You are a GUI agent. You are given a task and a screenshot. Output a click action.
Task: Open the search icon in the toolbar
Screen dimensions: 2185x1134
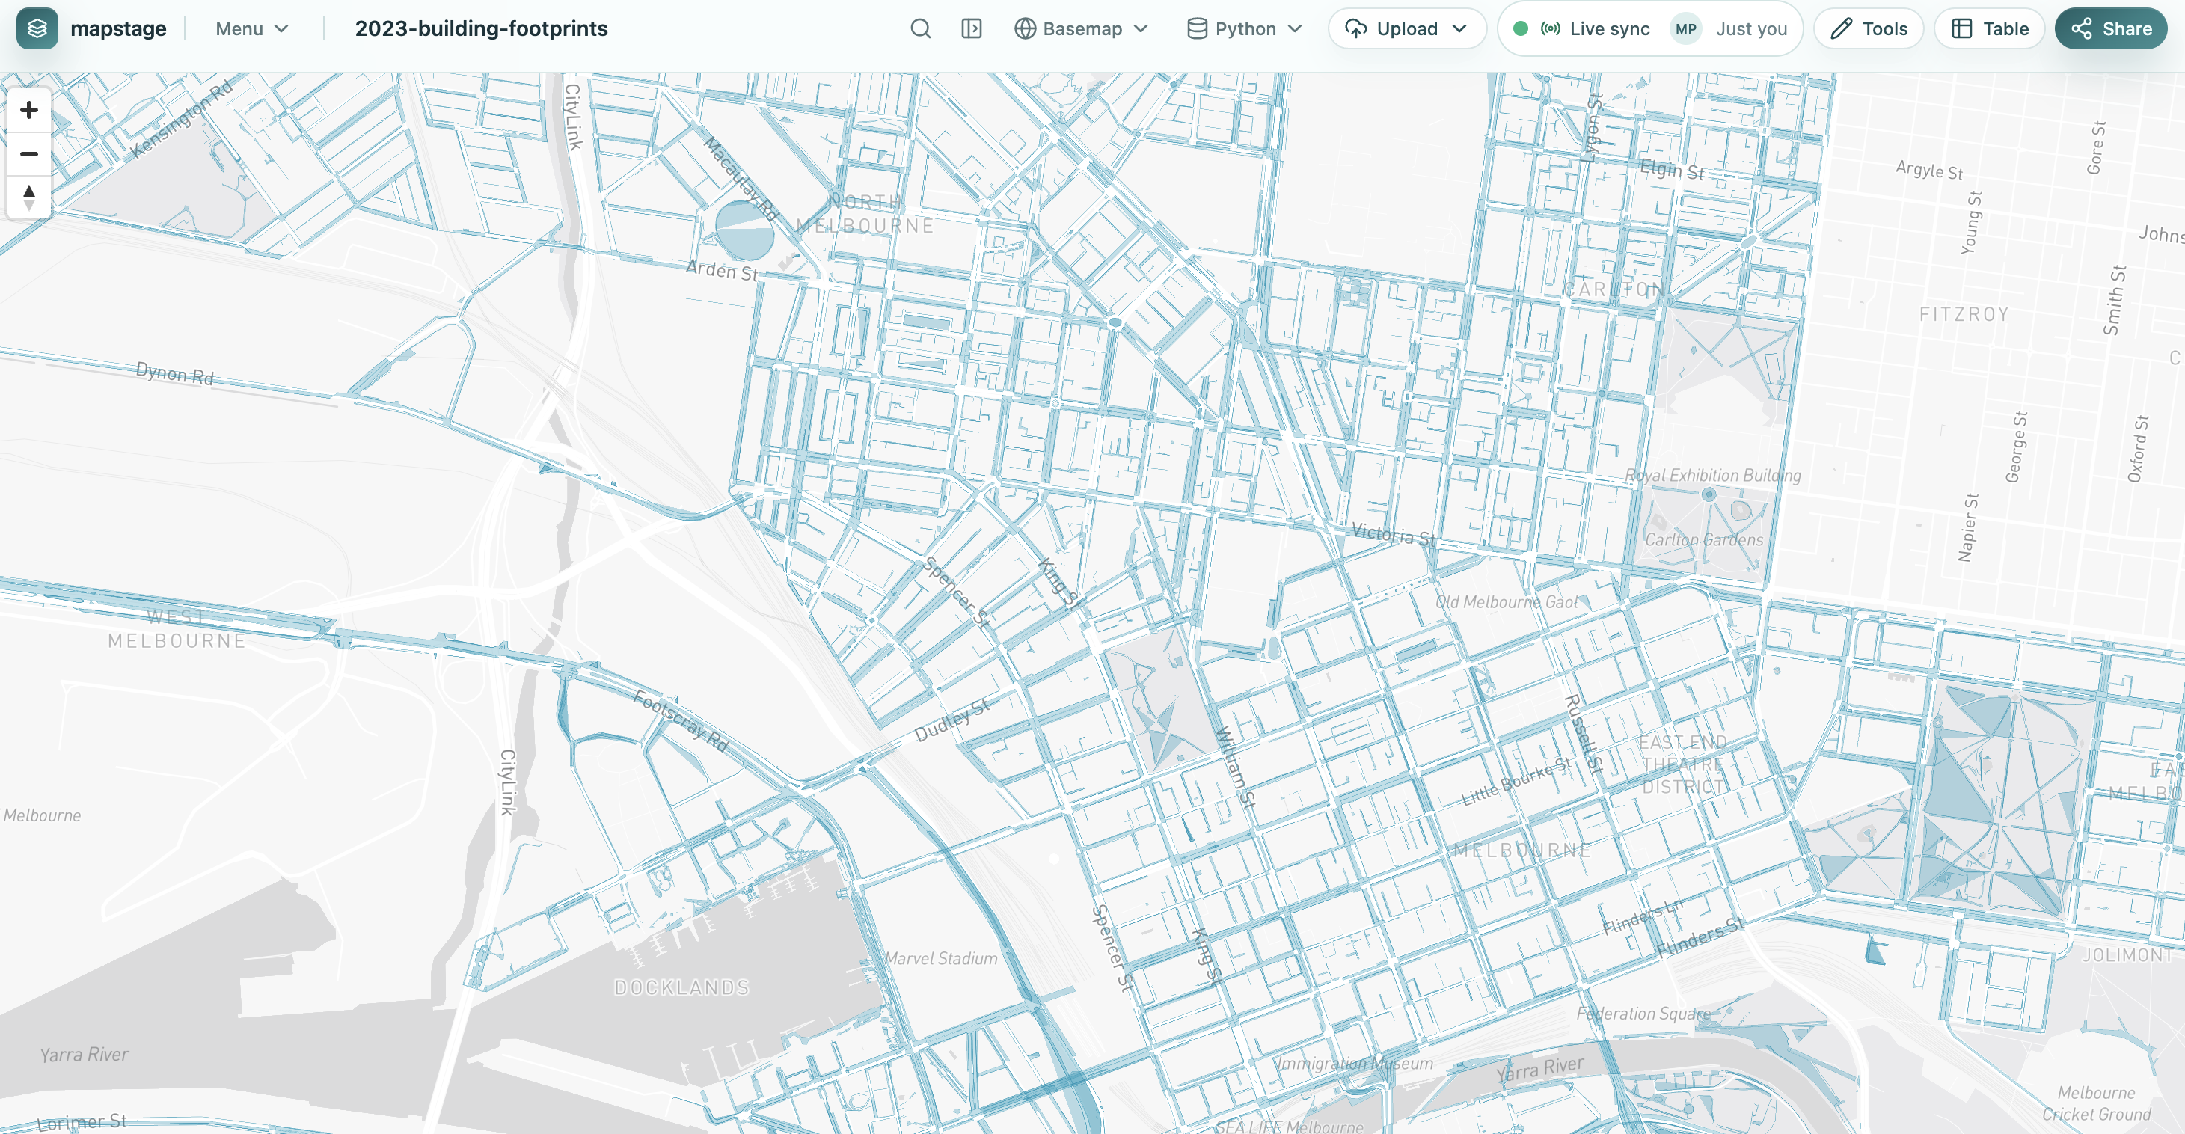(921, 28)
